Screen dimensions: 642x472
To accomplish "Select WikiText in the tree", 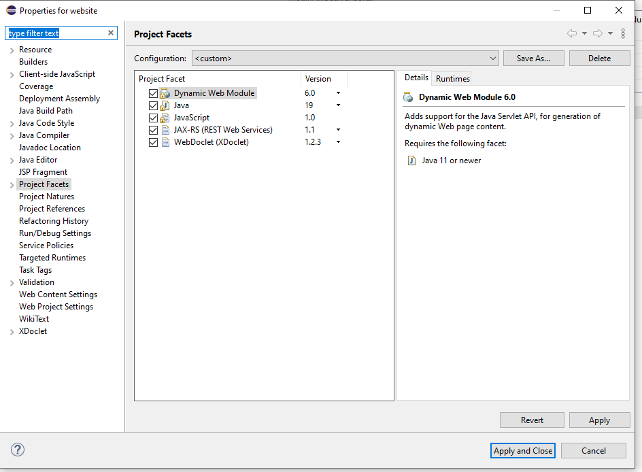I will (33, 319).
